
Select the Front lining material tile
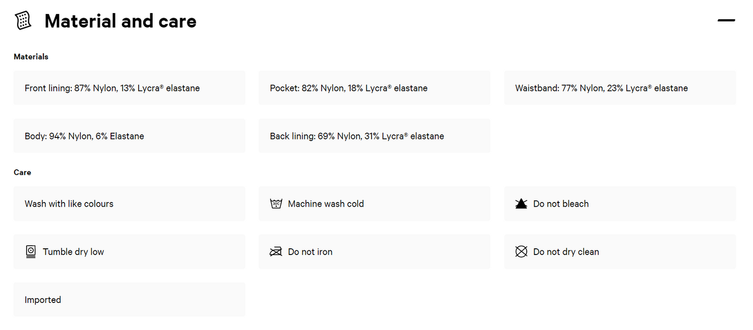(129, 88)
